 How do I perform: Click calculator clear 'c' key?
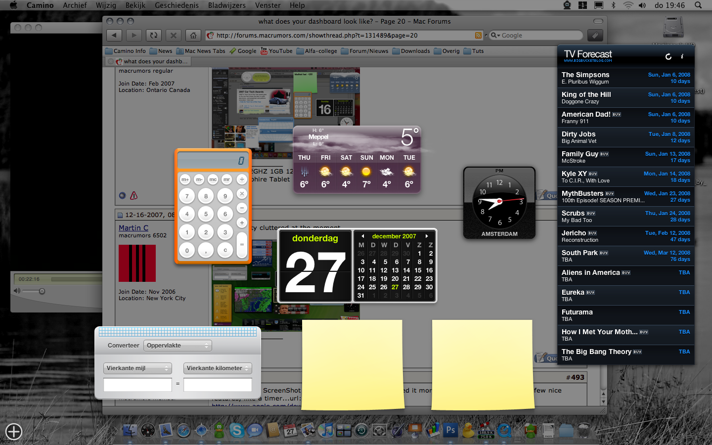(x=225, y=250)
